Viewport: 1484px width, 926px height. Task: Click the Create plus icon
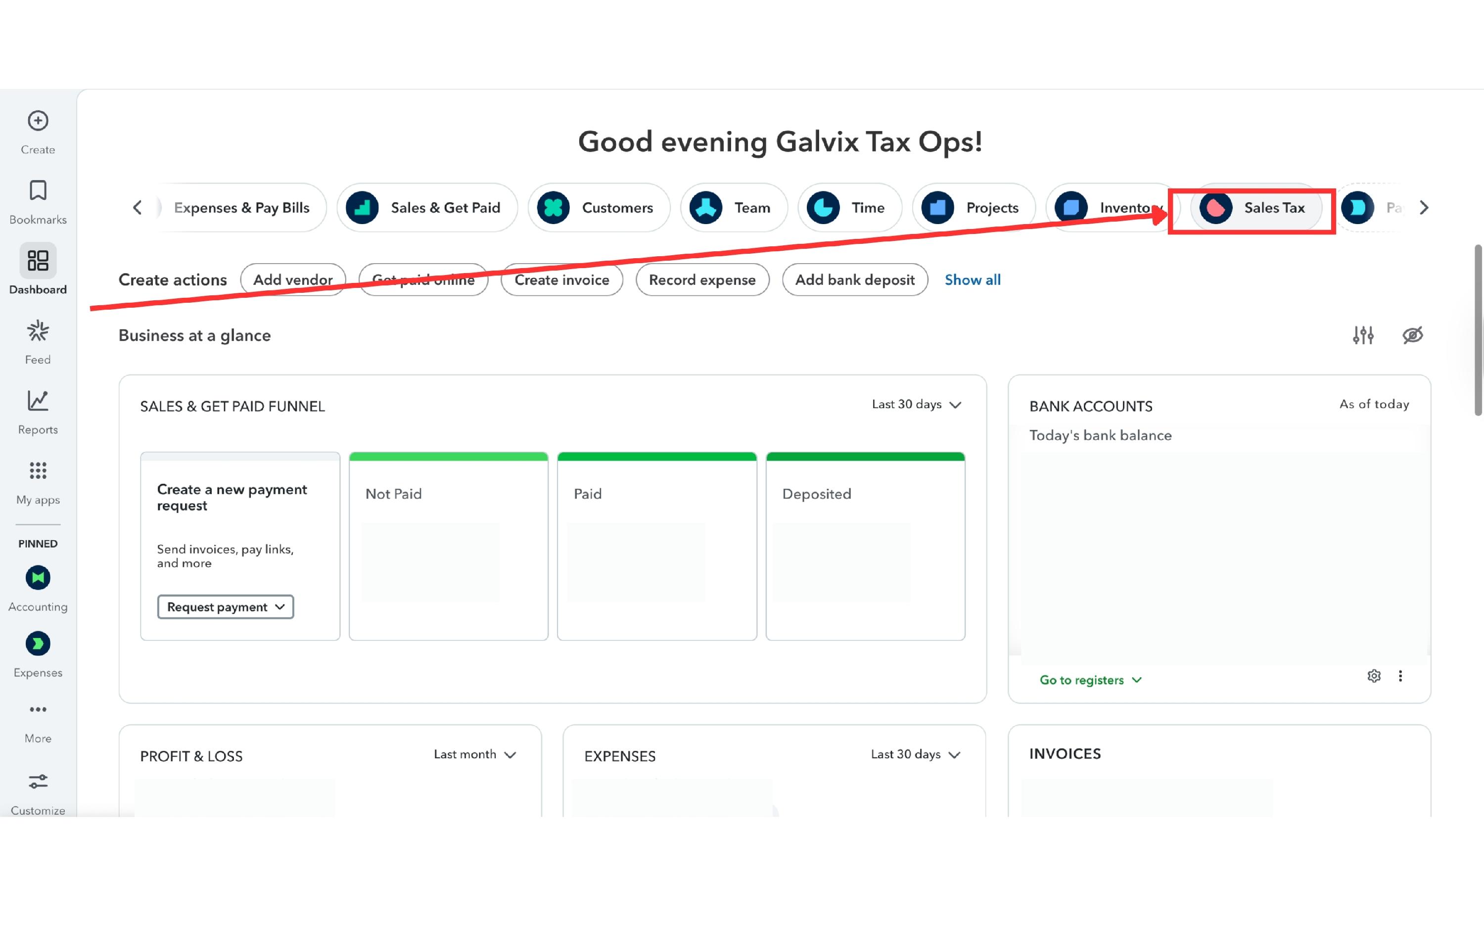(x=38, y=121)
